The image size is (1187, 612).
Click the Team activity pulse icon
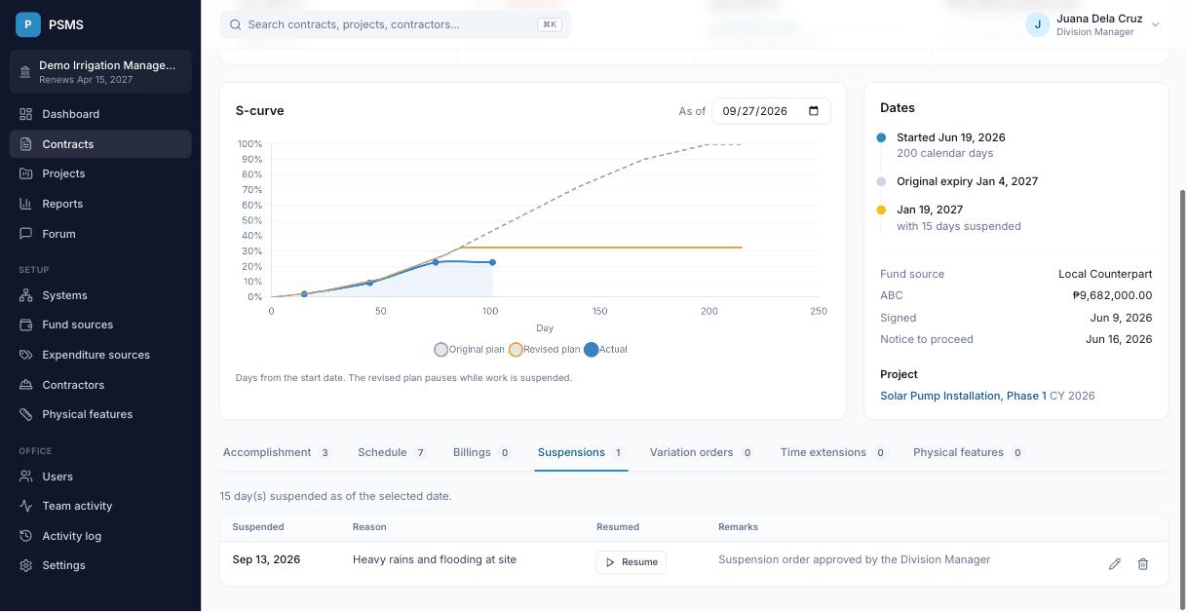pyautogui.click(x=26, y=506)
